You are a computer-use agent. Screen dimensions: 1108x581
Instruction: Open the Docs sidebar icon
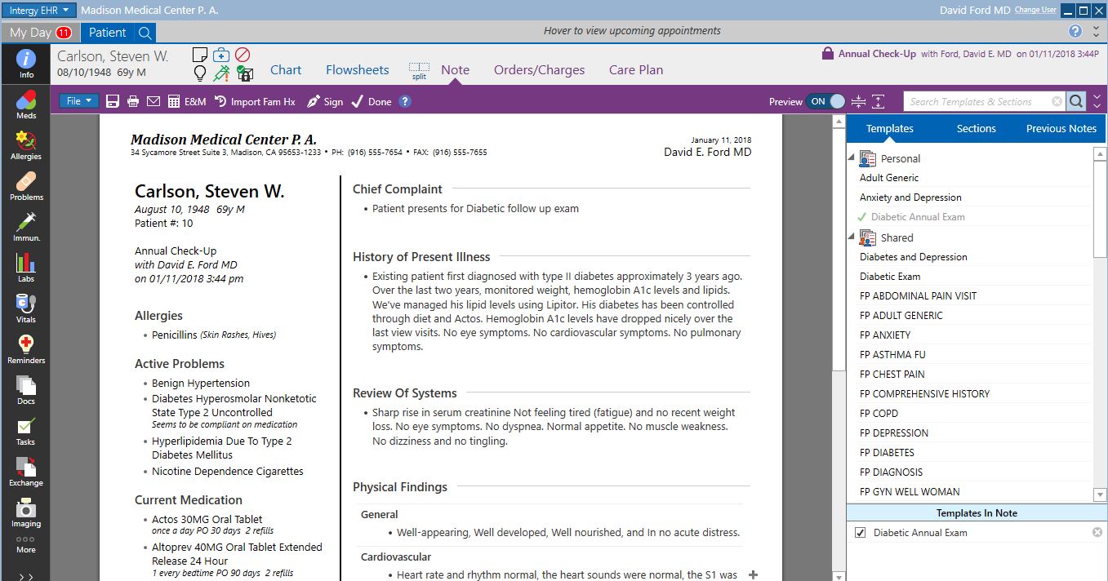[x=26, y=390]
